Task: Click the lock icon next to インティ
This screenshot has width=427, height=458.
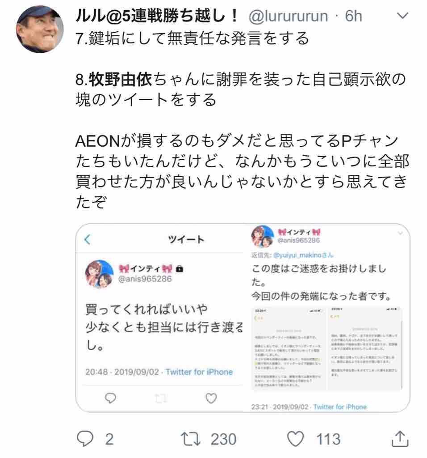Action: pos(180,268)
